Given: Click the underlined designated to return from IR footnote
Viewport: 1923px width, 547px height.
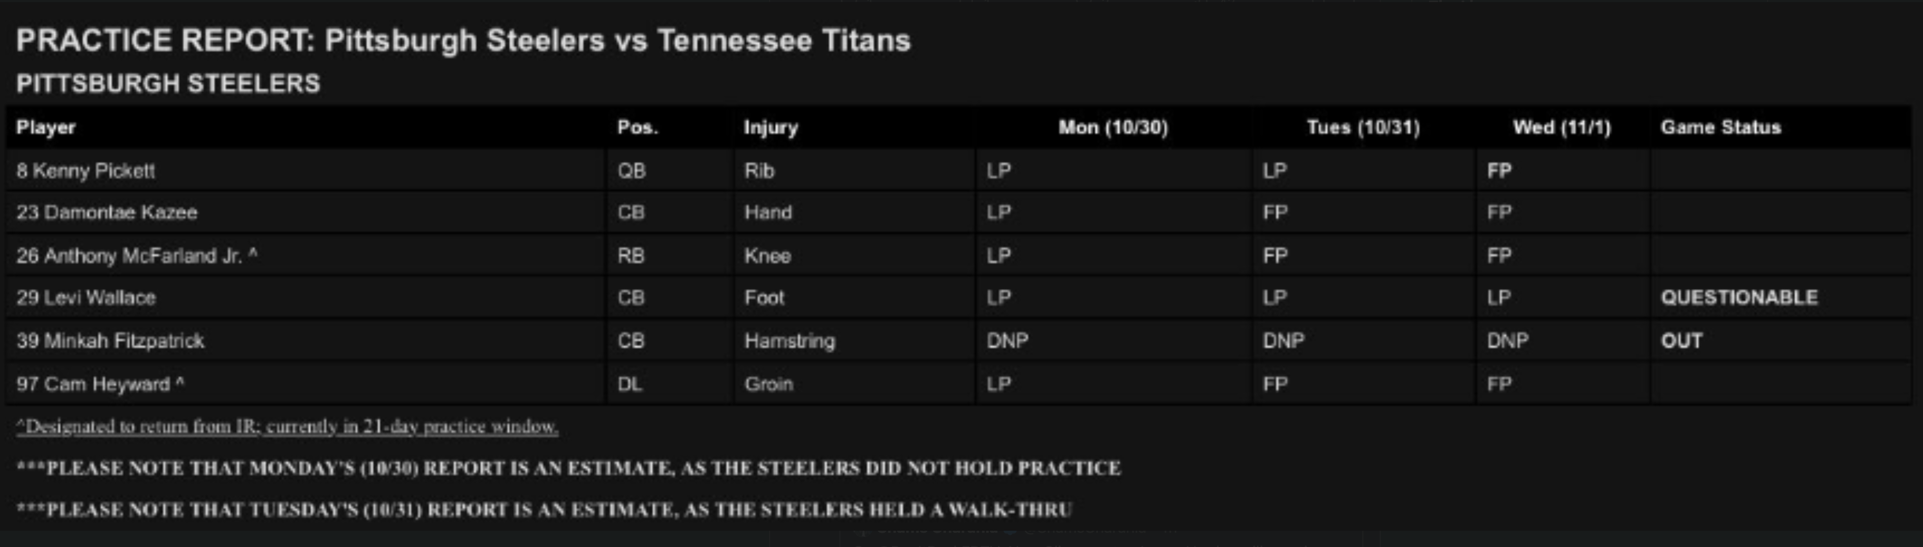Looking at the screenshot, I should point(287,426).
